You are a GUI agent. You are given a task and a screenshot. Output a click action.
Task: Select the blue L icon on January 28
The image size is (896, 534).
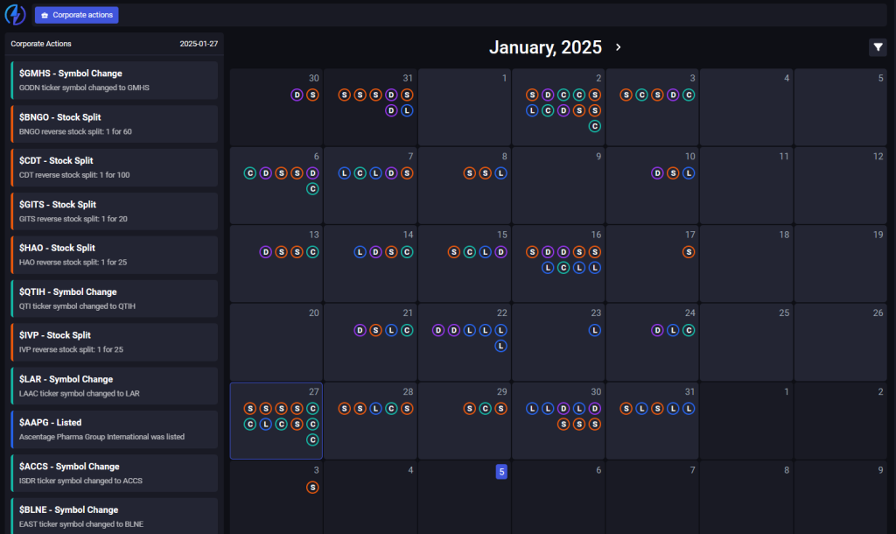tap(375, 408)
